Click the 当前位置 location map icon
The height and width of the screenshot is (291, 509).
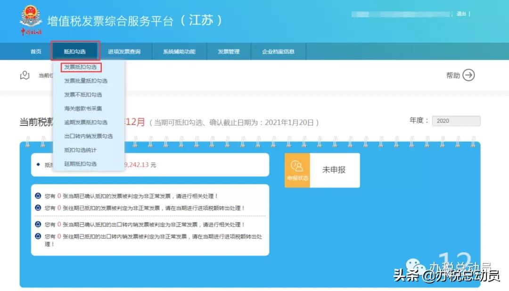[x=24, y=75]
